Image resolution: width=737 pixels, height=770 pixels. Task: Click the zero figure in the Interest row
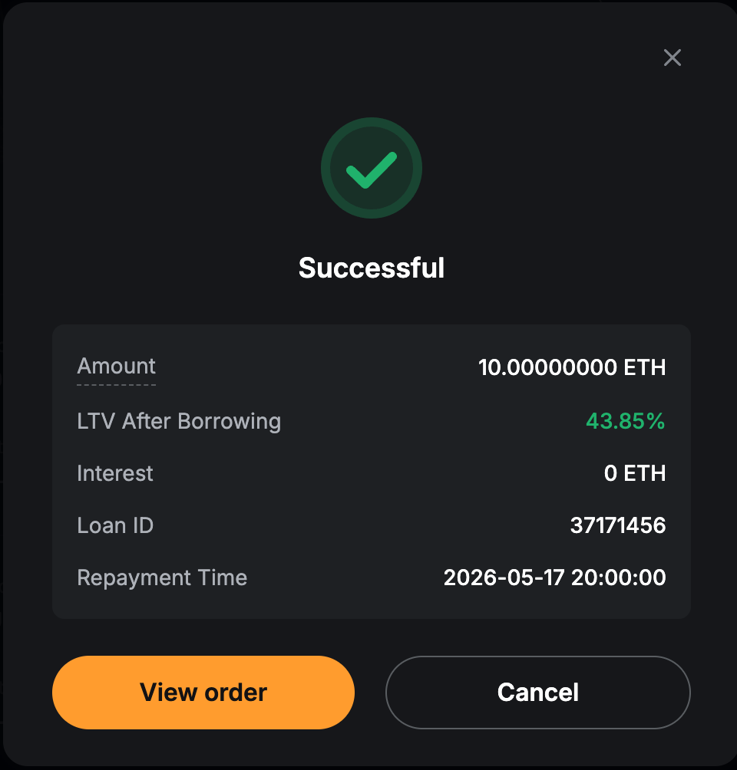610,473
